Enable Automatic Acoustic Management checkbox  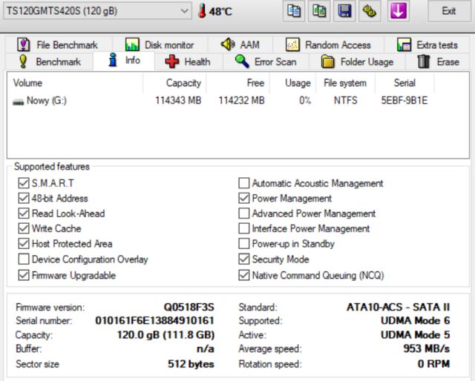click(244, 183)
